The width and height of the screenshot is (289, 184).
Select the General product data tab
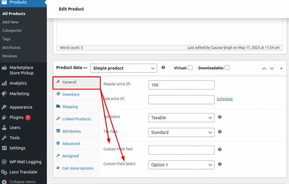tap(76, 82)
